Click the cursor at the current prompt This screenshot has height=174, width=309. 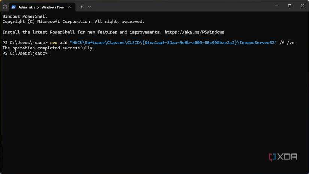pyautogui.click(x=50, y=54)
